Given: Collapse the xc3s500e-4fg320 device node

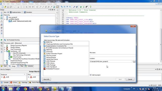Looking at the screenshot, I should point(5,19).
